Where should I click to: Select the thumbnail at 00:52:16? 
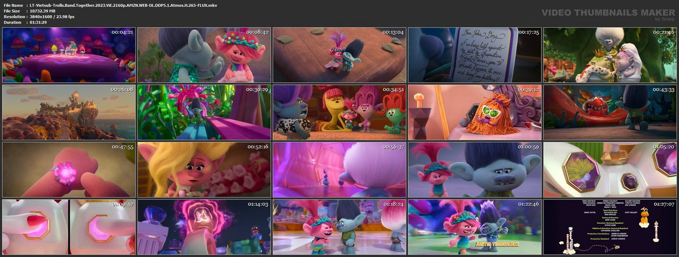click(x=204, y=170)
